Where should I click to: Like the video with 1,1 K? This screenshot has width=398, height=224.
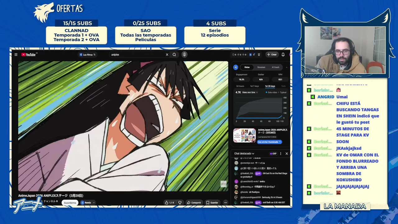(x=169, y=203)
